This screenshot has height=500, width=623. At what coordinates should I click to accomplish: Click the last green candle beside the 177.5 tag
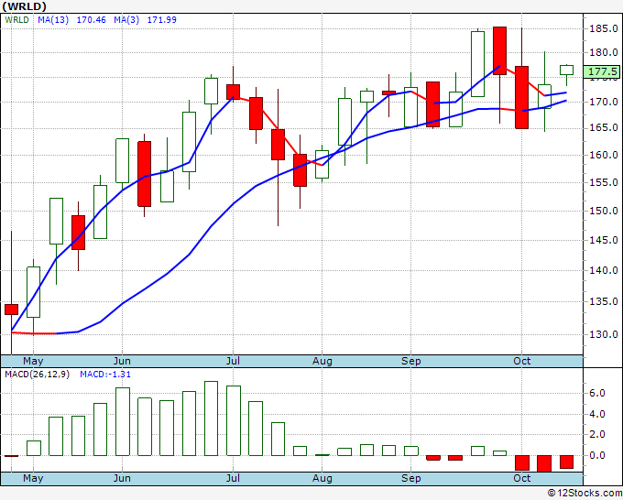pos(566,70)
